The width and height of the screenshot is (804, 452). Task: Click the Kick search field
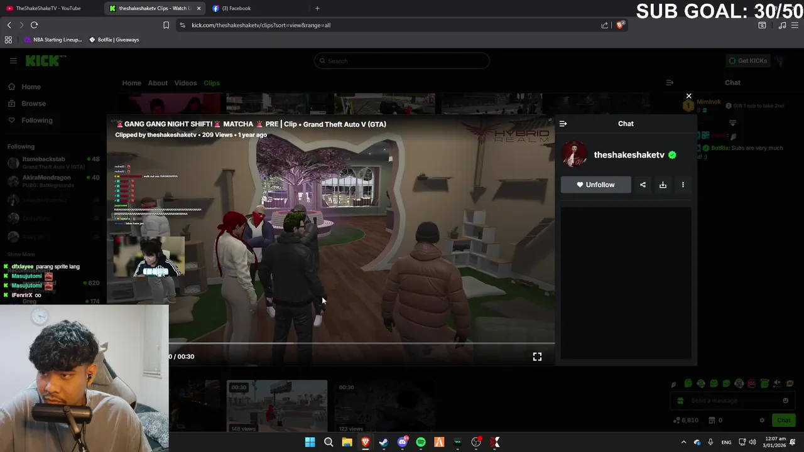(402, 61)
